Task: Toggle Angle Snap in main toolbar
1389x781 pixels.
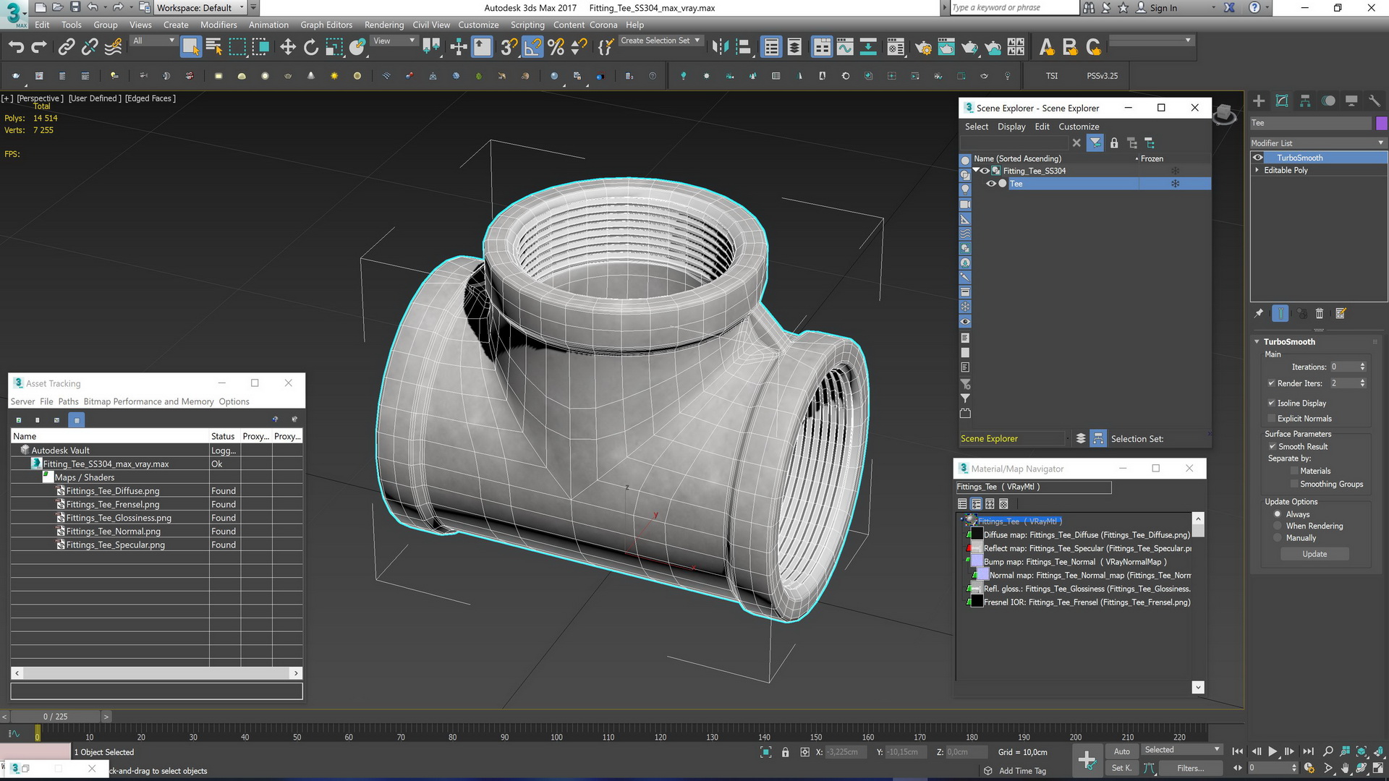Action: click(532, 48)
